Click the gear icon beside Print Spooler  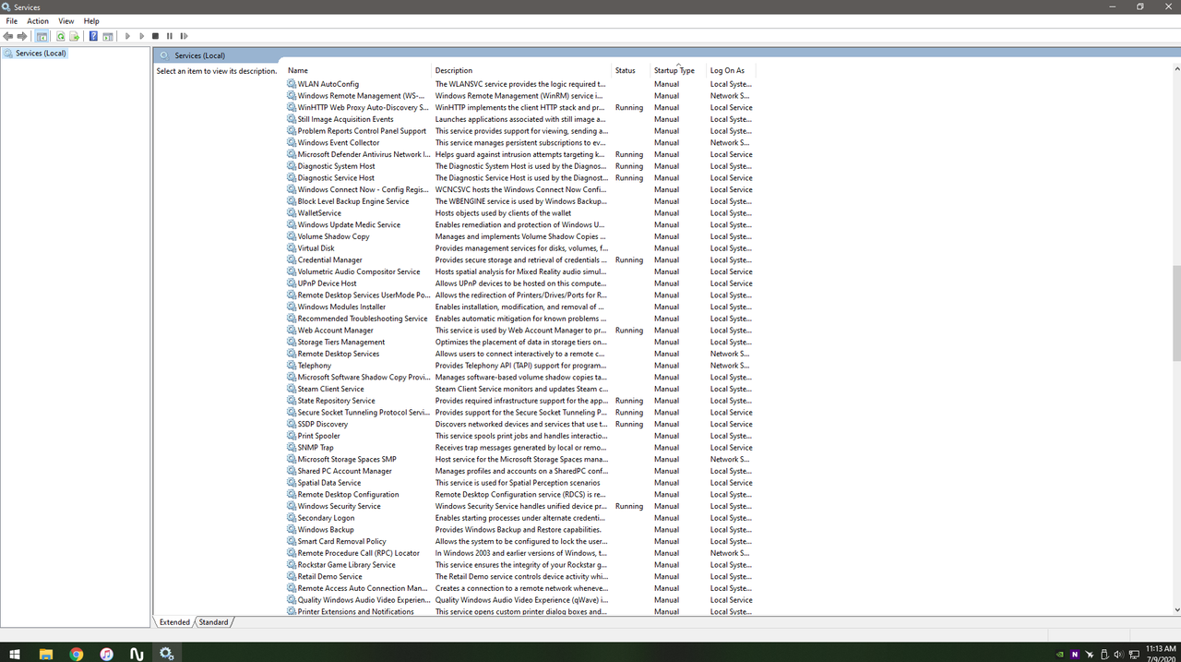[x=292, y=436]
